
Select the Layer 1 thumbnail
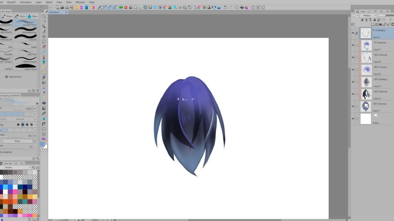click(x=366, y=106)
